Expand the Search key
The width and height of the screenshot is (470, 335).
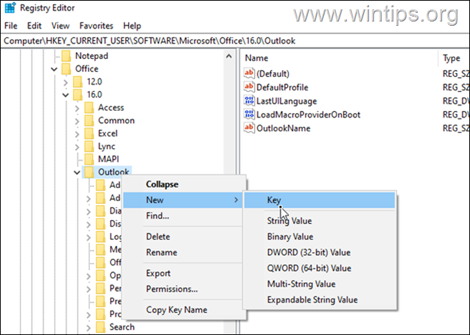(x=88, y=327)
